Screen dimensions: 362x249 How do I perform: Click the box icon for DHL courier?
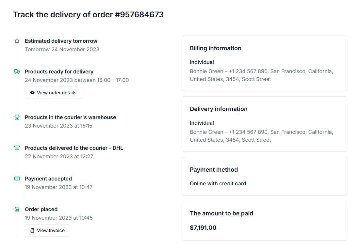click(17, 148)
